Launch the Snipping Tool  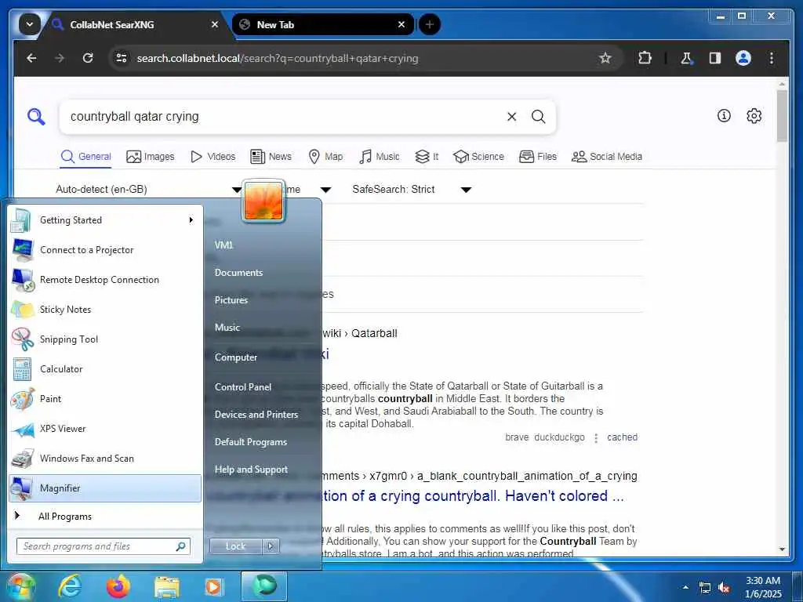[105, 339]
